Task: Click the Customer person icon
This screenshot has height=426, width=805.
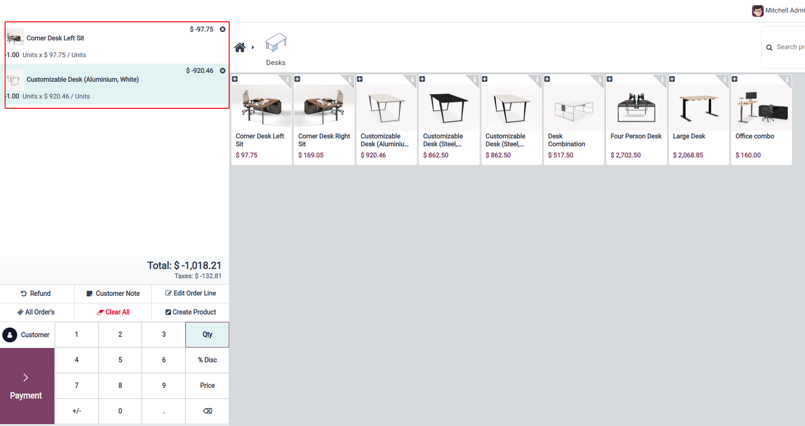Action: [x=10, y=335]
